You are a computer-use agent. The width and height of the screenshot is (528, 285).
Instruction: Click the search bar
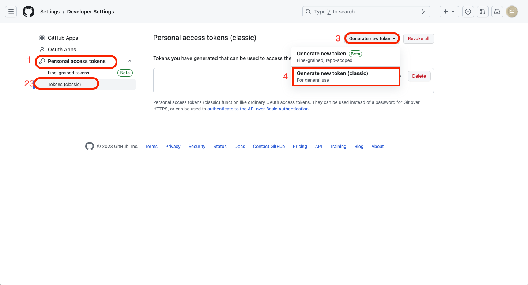366,12
